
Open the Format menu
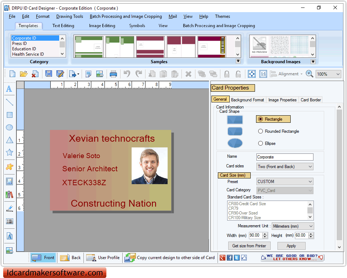[43, 16]
